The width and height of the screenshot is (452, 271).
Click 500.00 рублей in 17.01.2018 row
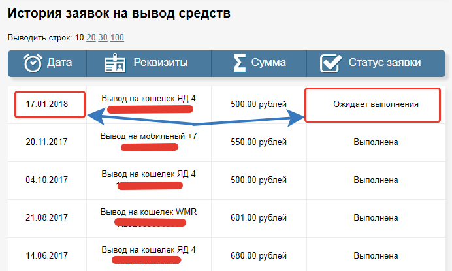(x=259, y=104)
